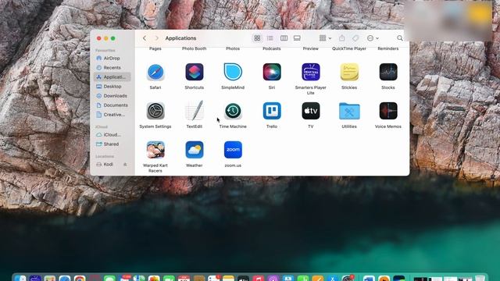Image resolution: width=500 pixels, height=281 pixels.
Task: Switch to gallery view
Action: [297, 38]
